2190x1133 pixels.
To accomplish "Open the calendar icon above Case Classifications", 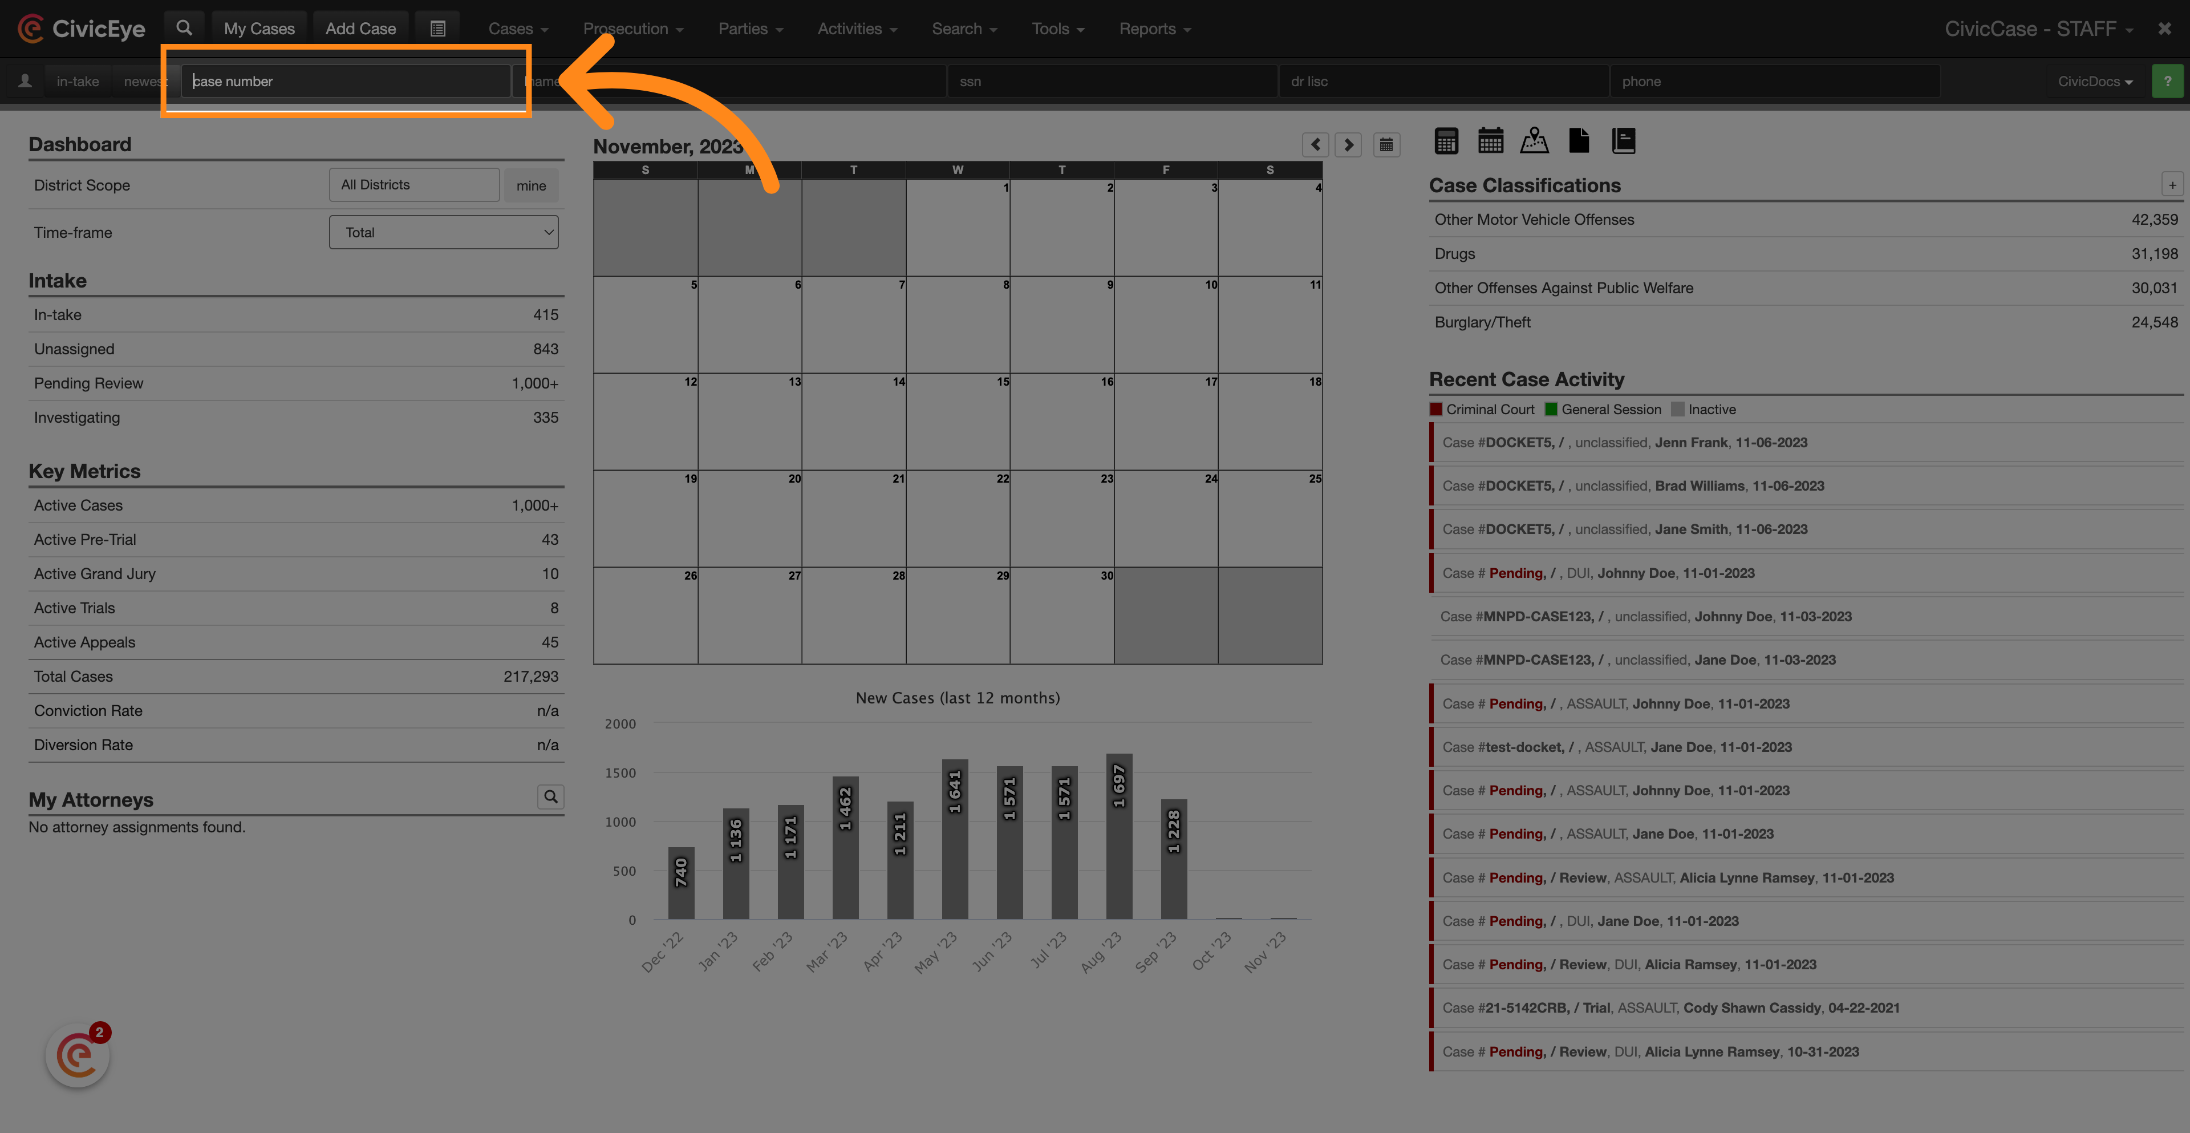I will point(1490,140).
